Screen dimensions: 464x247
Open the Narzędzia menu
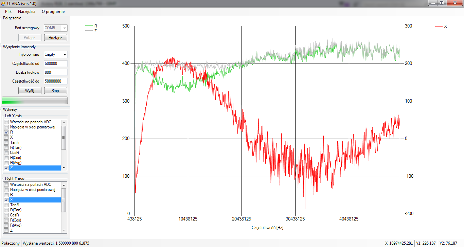coord(26,11)
